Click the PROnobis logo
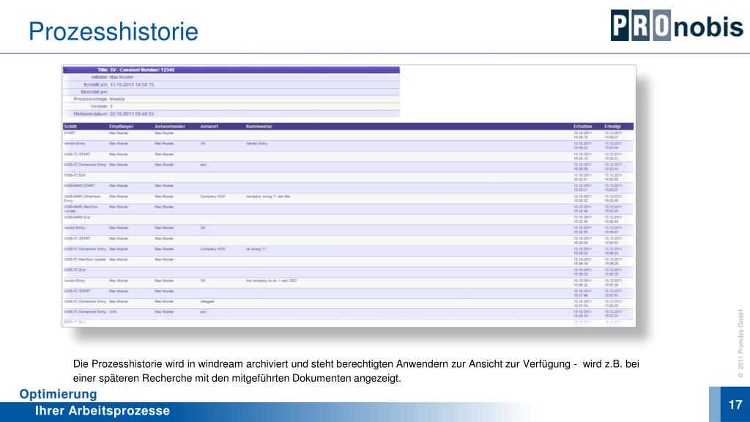Screen dimensions: 750x422 tap(677, 26)
